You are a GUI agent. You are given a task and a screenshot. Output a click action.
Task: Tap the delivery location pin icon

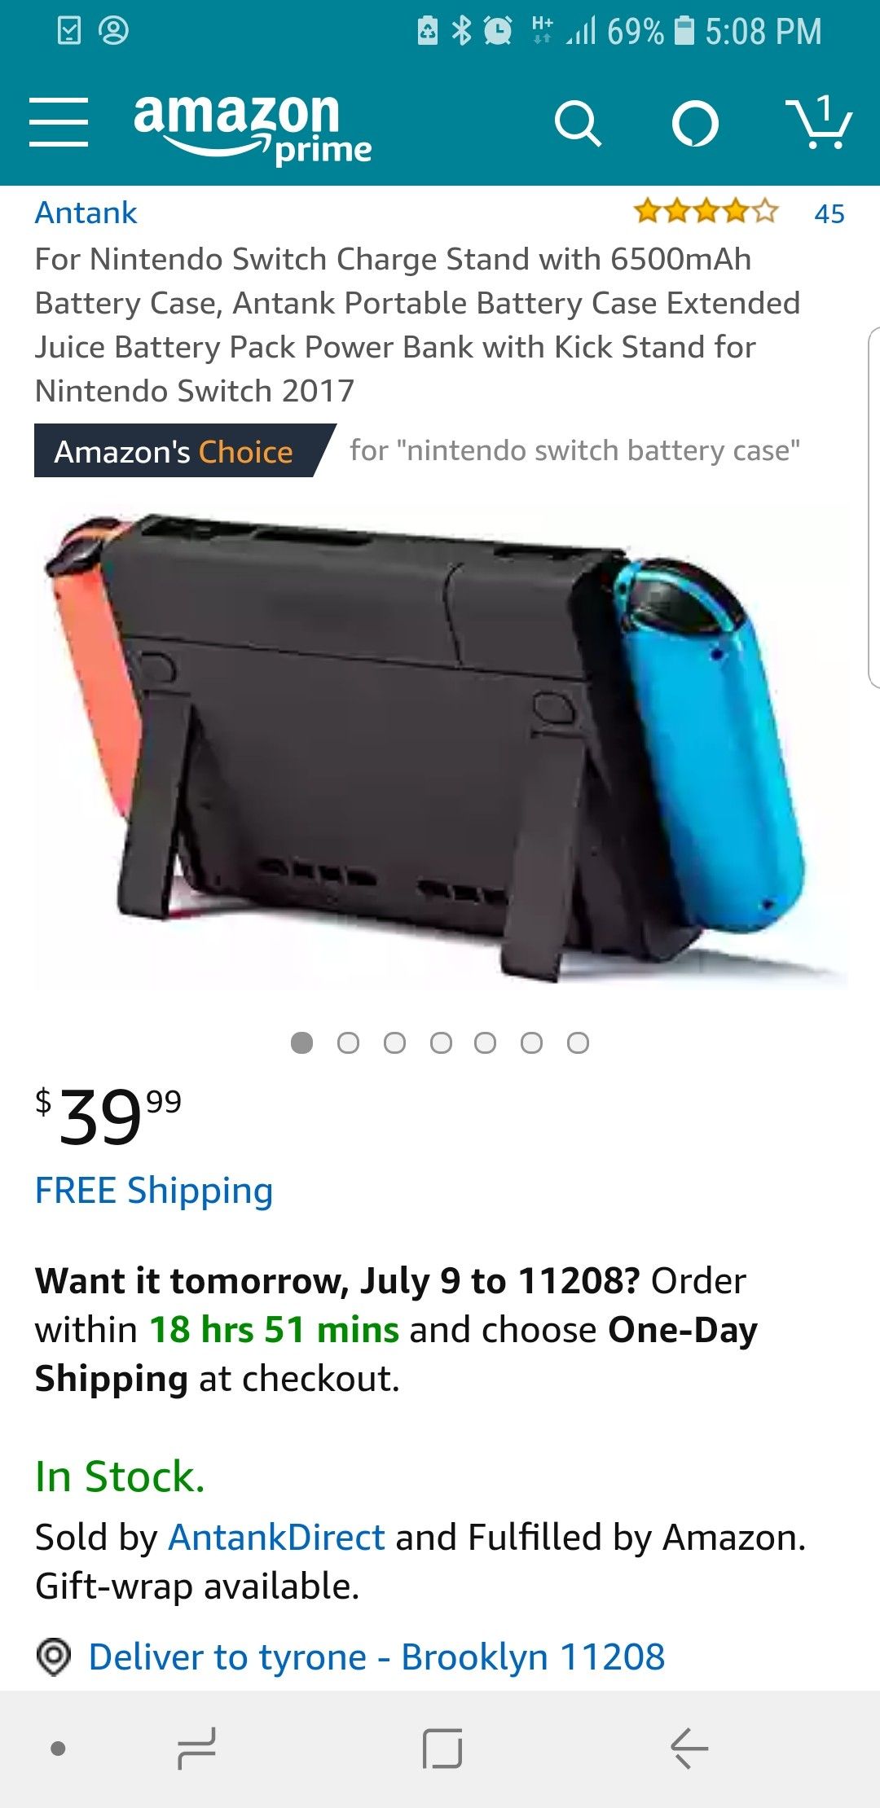tap(55, 1657)
